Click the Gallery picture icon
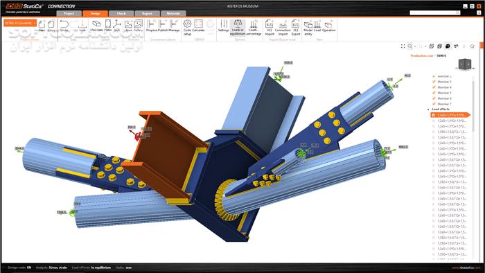Screen dimensions: 485x273 point(139,26)
